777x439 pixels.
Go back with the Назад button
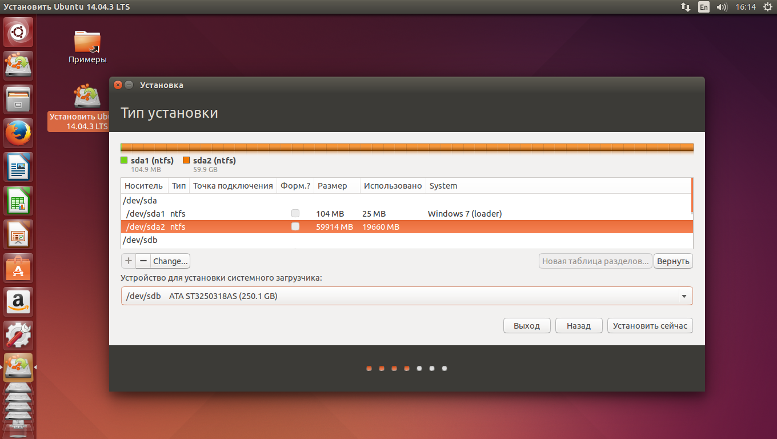coord(579,326)
